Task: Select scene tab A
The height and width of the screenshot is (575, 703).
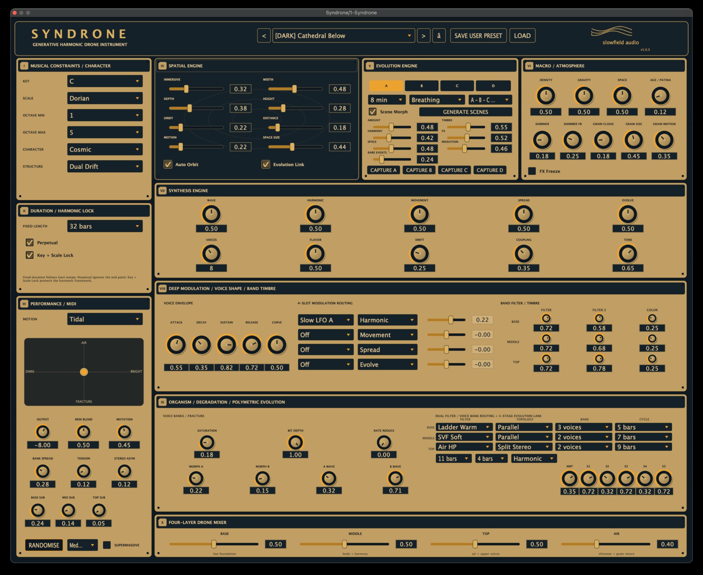Action: coord(386,86)
